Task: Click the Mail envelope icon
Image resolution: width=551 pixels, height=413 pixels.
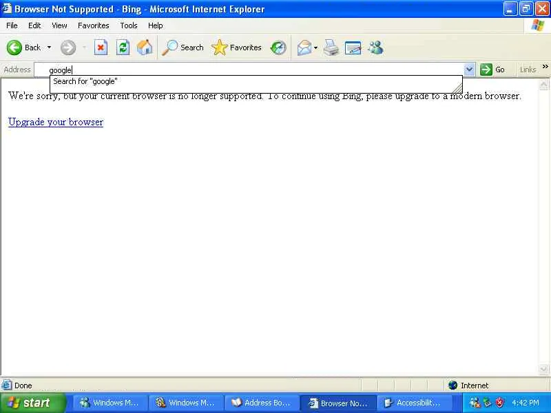Action: click(304, 47)
